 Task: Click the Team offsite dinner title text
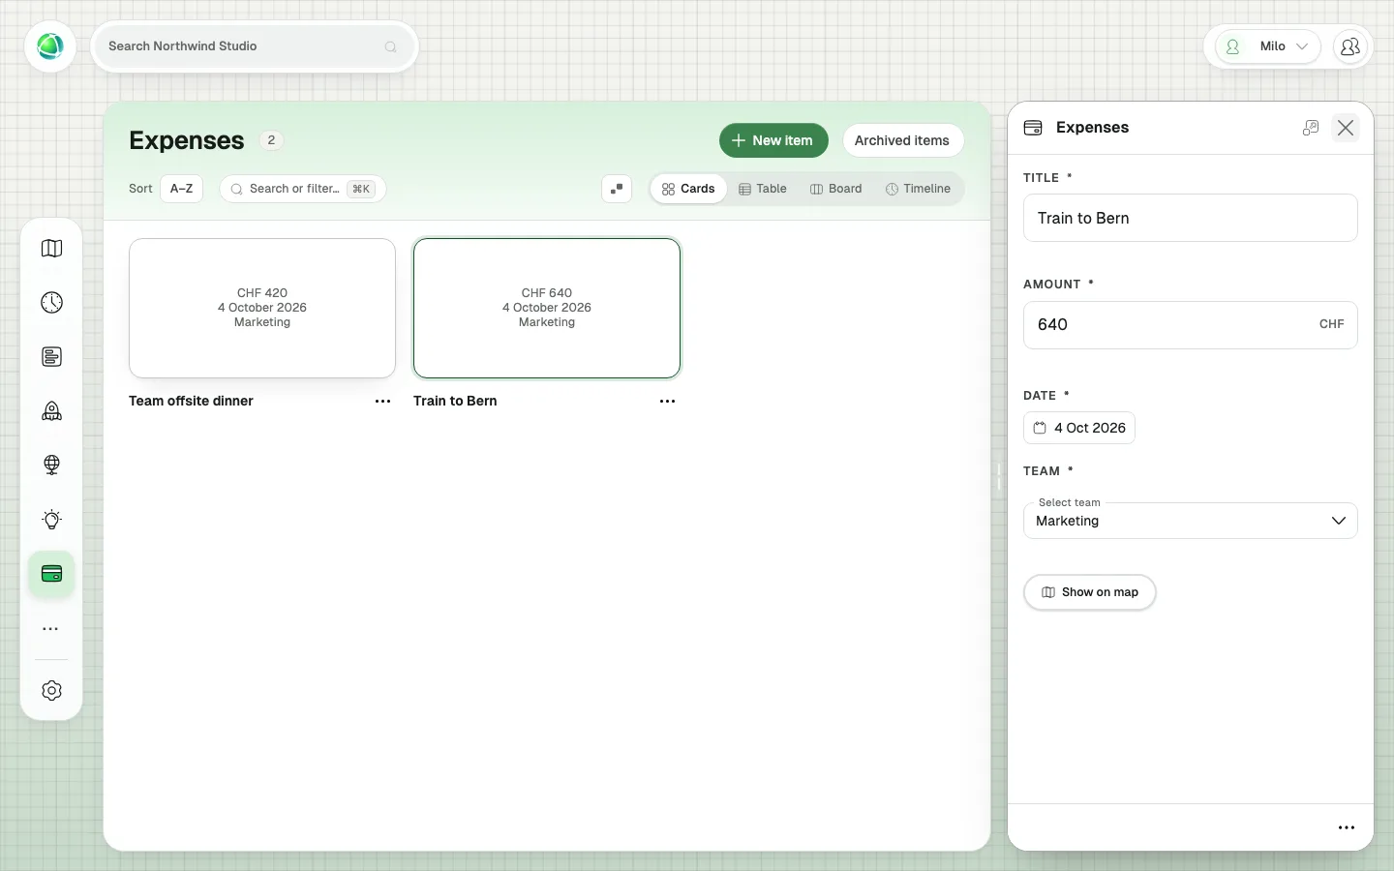pyautogui.click(x=191, y=402)
